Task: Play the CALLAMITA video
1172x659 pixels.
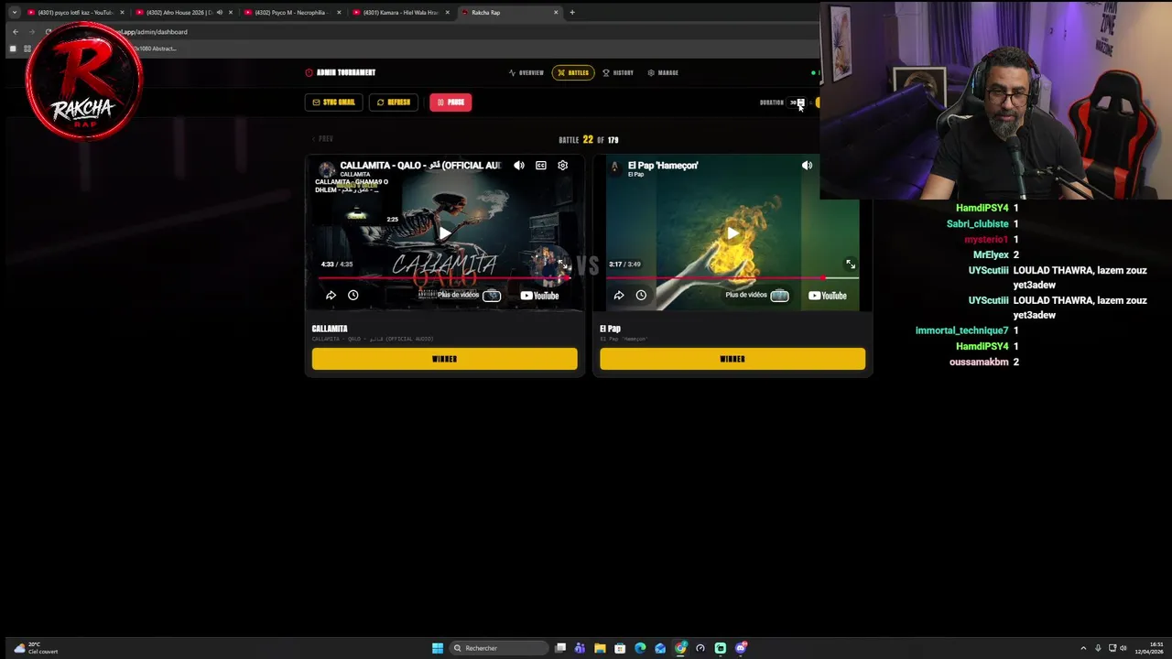Action: click(444, 233)
